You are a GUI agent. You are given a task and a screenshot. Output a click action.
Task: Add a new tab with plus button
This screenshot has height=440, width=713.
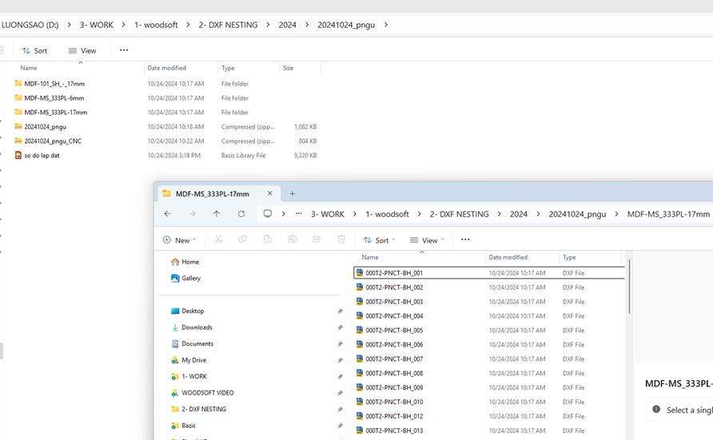pyautogui.click(x=293, y=193)
